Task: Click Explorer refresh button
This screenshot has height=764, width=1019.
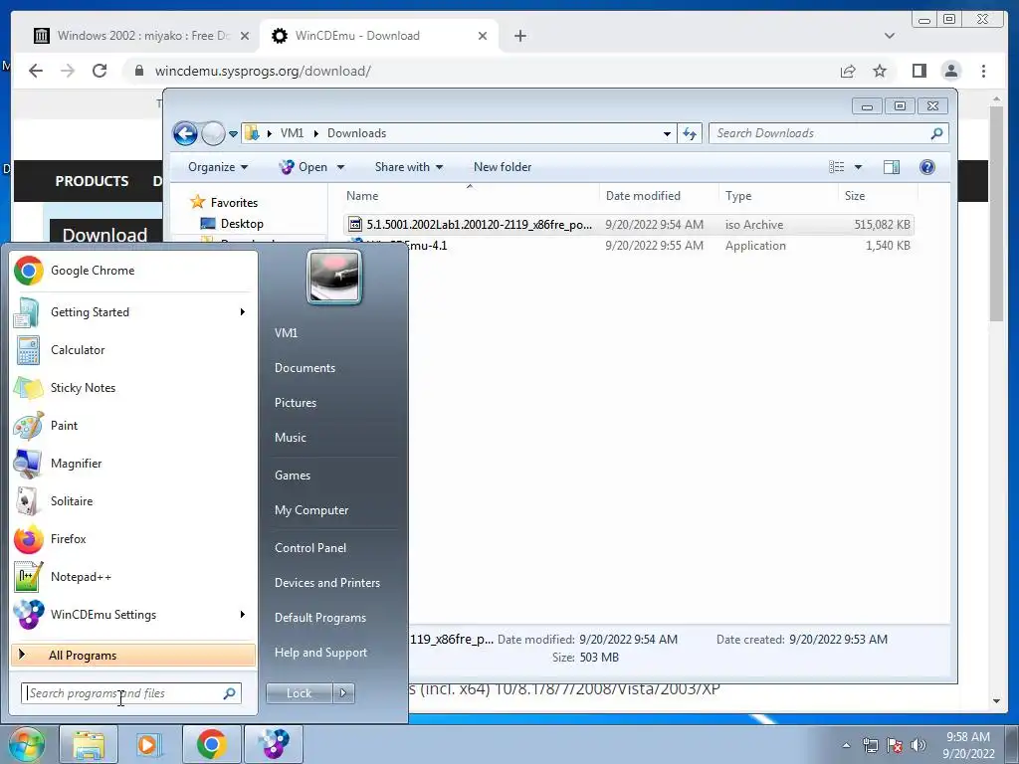Action: [x=690, y=134]
